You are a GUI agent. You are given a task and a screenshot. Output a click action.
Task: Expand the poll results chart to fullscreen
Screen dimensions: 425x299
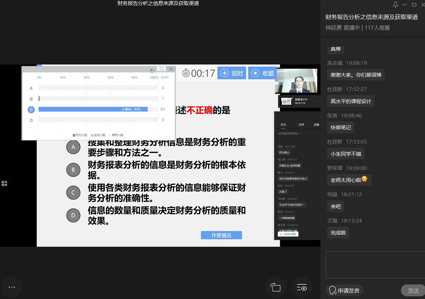pyautogui.click(x=161, y=69)
